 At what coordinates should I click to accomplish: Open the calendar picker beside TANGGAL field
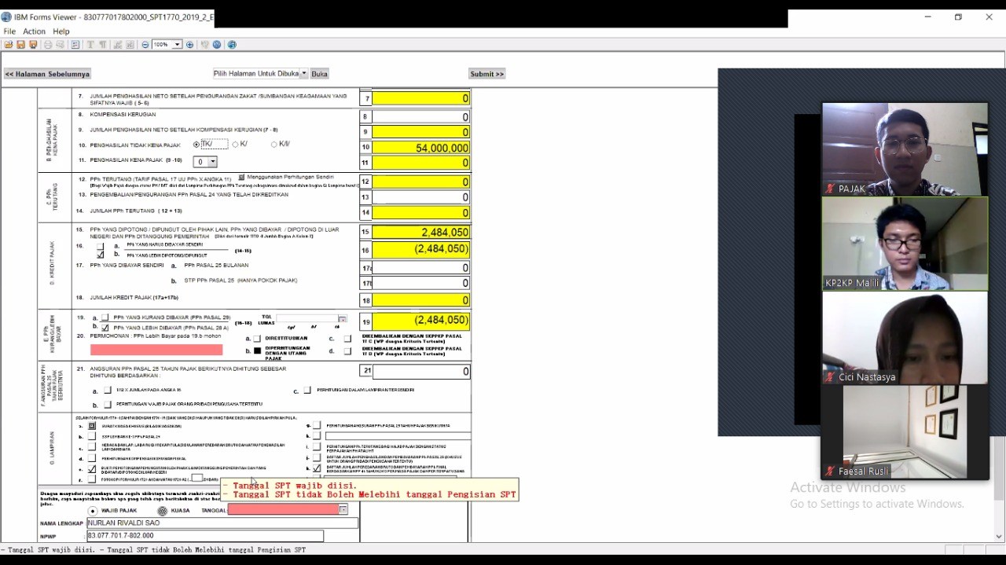point(343,510)
